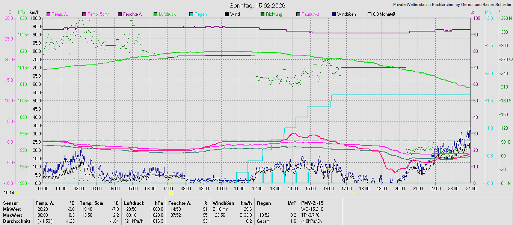Click the Private Wetterstation Buchkirchen credit text
The height and width of the screenshot is (225, 513).
click(x=452, y=5)
